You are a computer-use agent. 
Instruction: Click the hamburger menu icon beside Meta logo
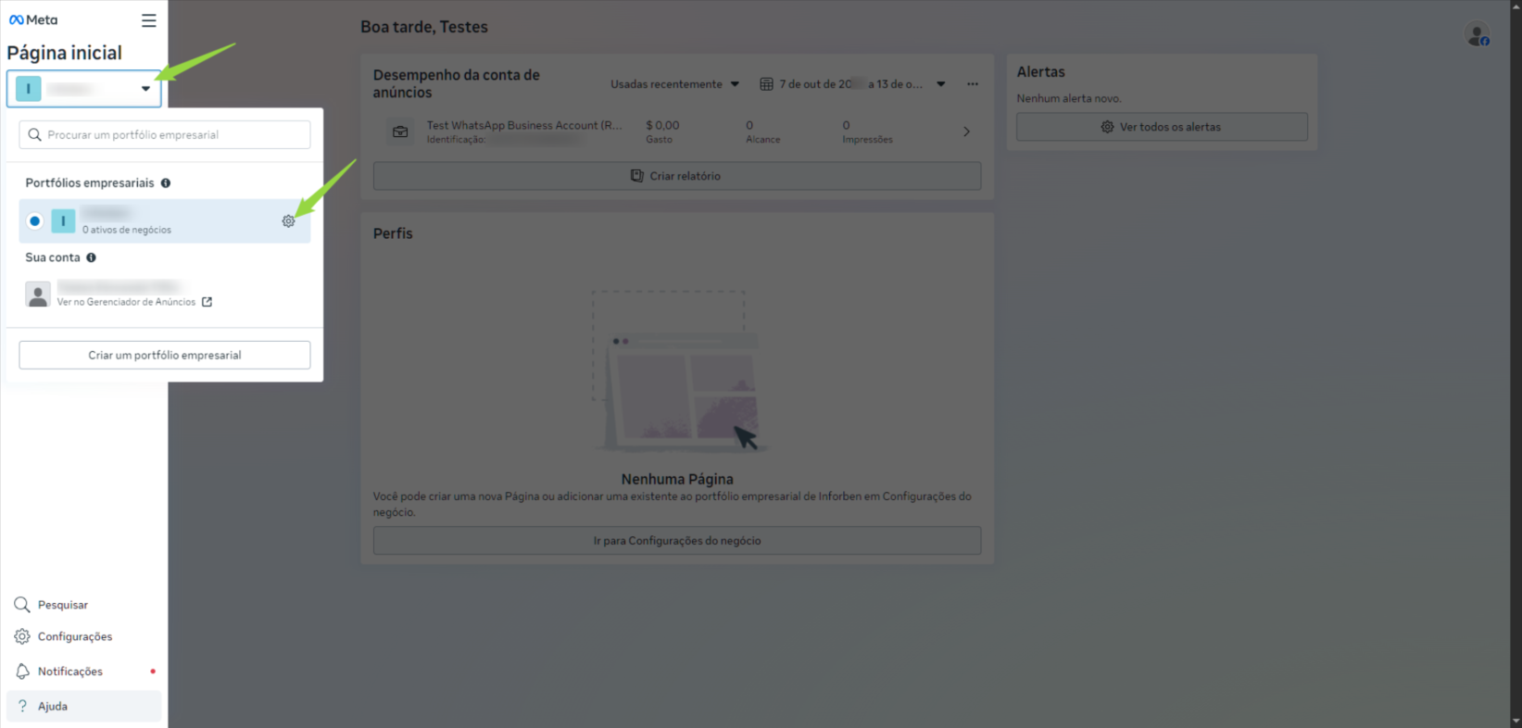[x=148, y=20]
